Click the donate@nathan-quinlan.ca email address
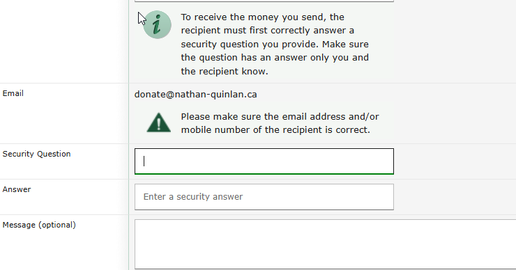 [x=195, y=94]
